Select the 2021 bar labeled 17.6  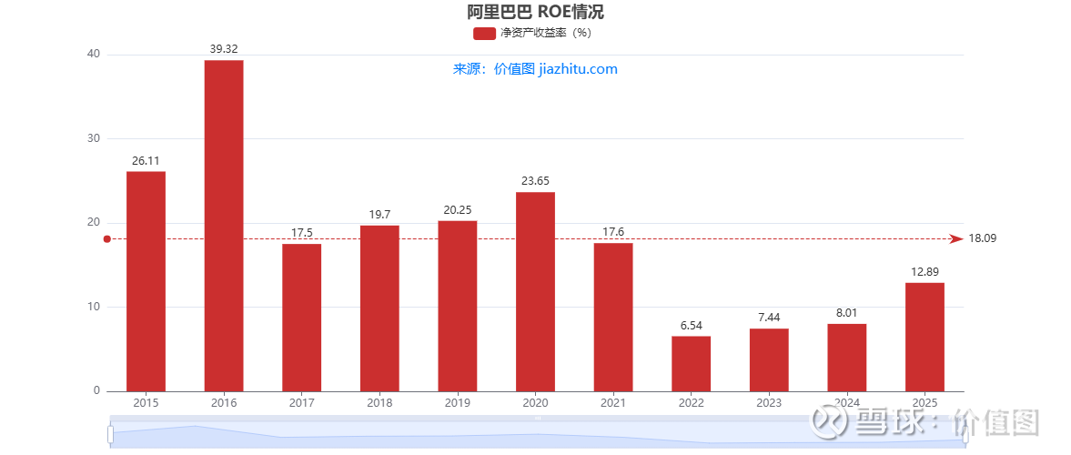coord(613,317)
